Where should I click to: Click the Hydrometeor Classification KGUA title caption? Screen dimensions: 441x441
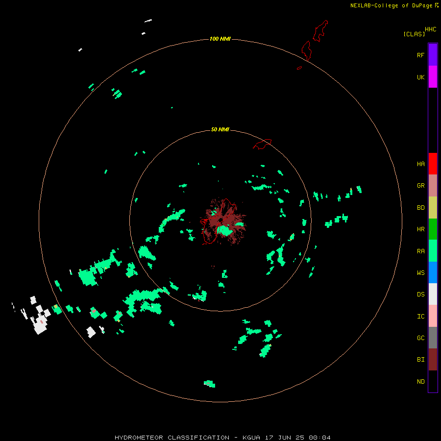pos(222,438)
